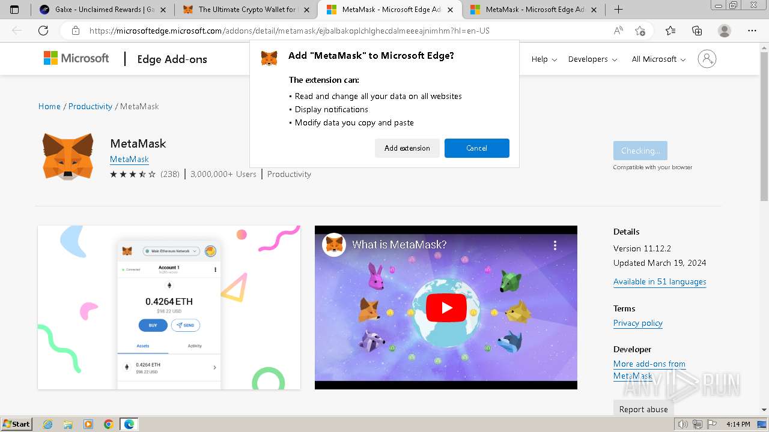Click the Edge Add-ons header link

(172, 59)
